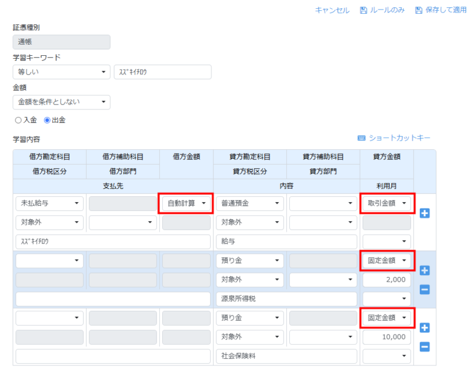Open the 取引金額 credit amount dropdown
This screenshot has height=372, width=475.
pos(387,203)
